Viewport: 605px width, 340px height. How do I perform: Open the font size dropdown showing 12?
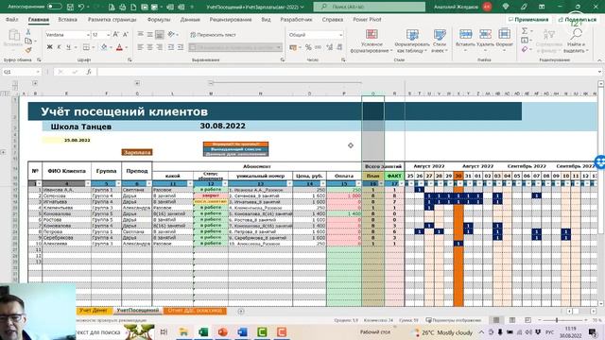pos(109,35)
